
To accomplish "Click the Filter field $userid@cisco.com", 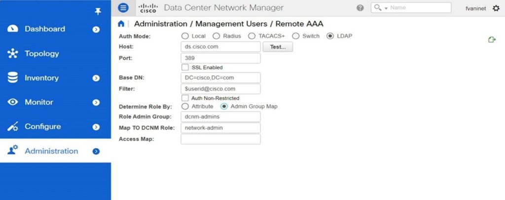I will pyautogui.click(x=220, y=89).
